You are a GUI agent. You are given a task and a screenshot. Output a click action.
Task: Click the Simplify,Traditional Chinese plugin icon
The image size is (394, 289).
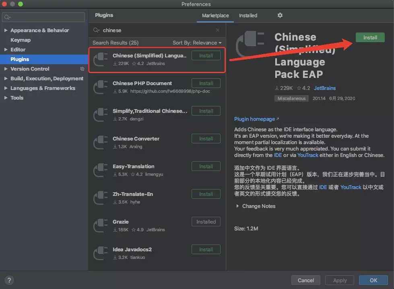pyautogui.click(x=101, y=114)
